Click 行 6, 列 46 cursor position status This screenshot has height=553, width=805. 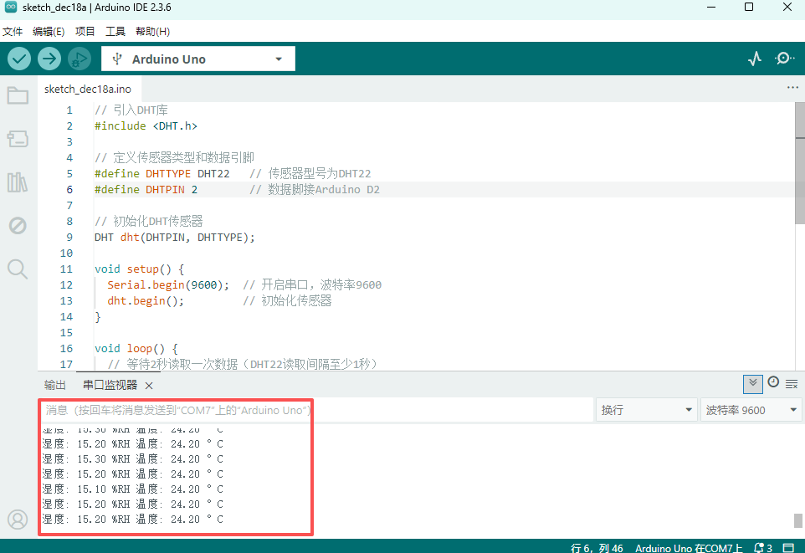[x=597, y=548]
